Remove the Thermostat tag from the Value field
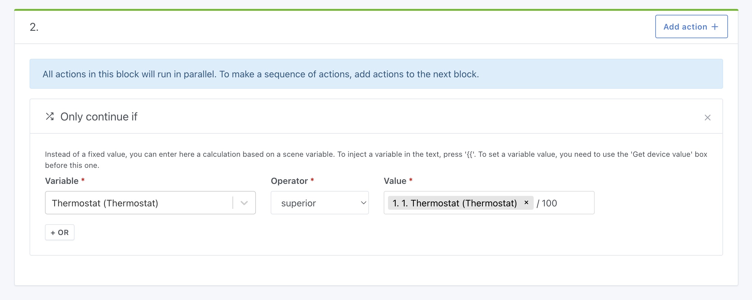The image size is (752, 300). [526, 203]
